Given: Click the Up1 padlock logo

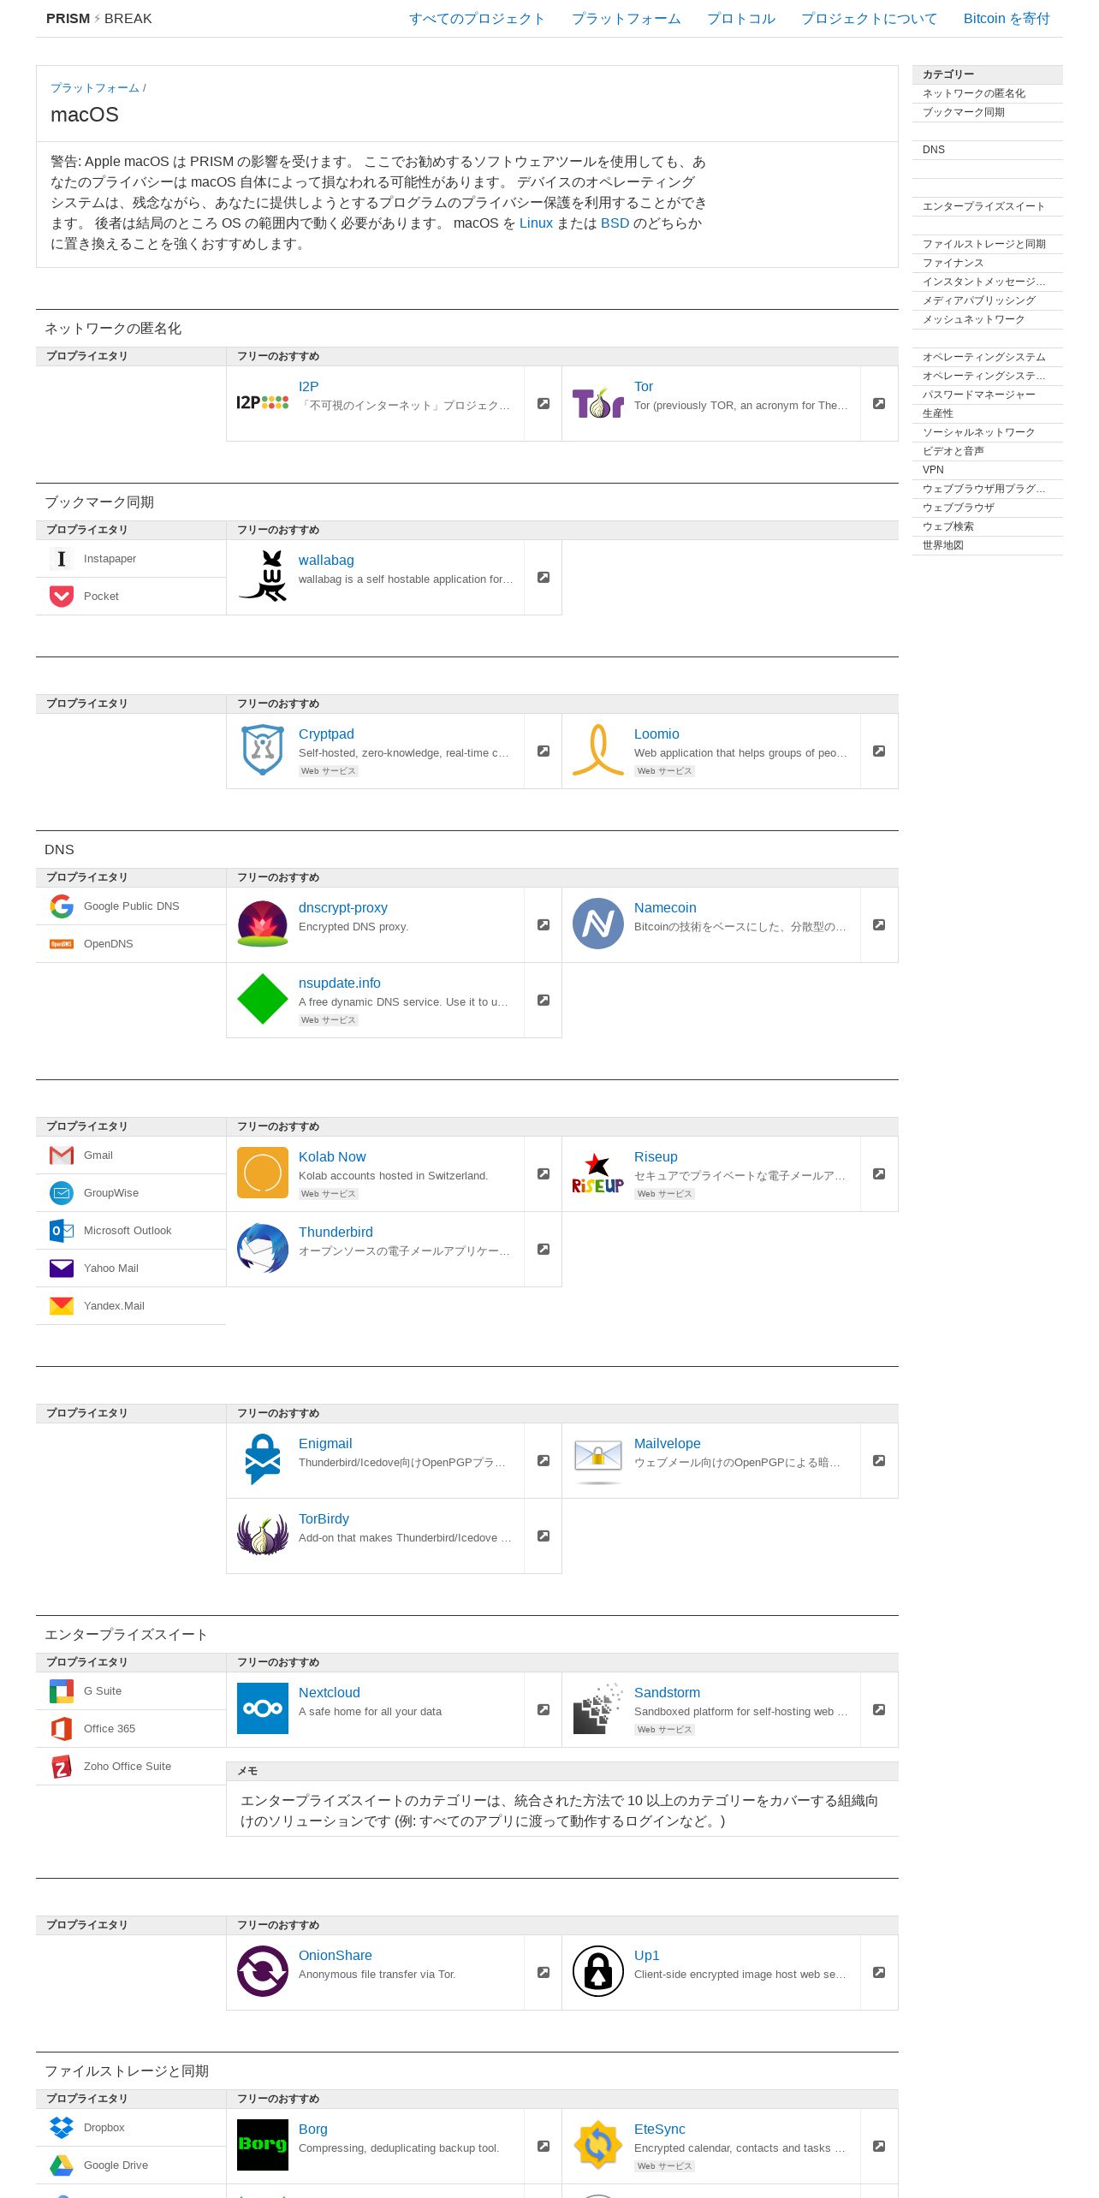Looking at the screenshot, I should 597,1971.
